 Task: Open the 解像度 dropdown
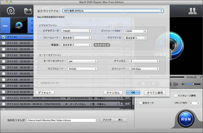pos(76,45)
